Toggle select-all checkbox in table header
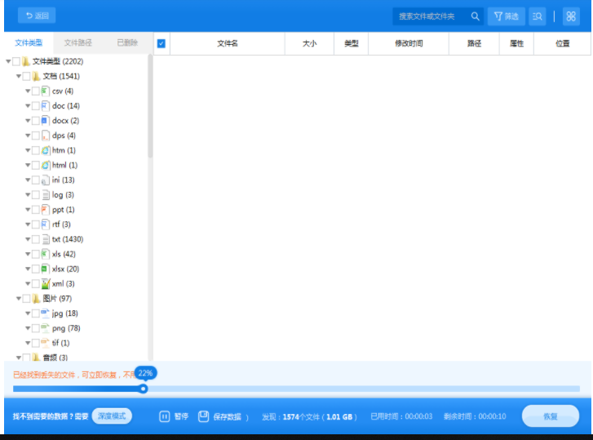The width and height of the screenshot is (593, 440). (162, 44)
